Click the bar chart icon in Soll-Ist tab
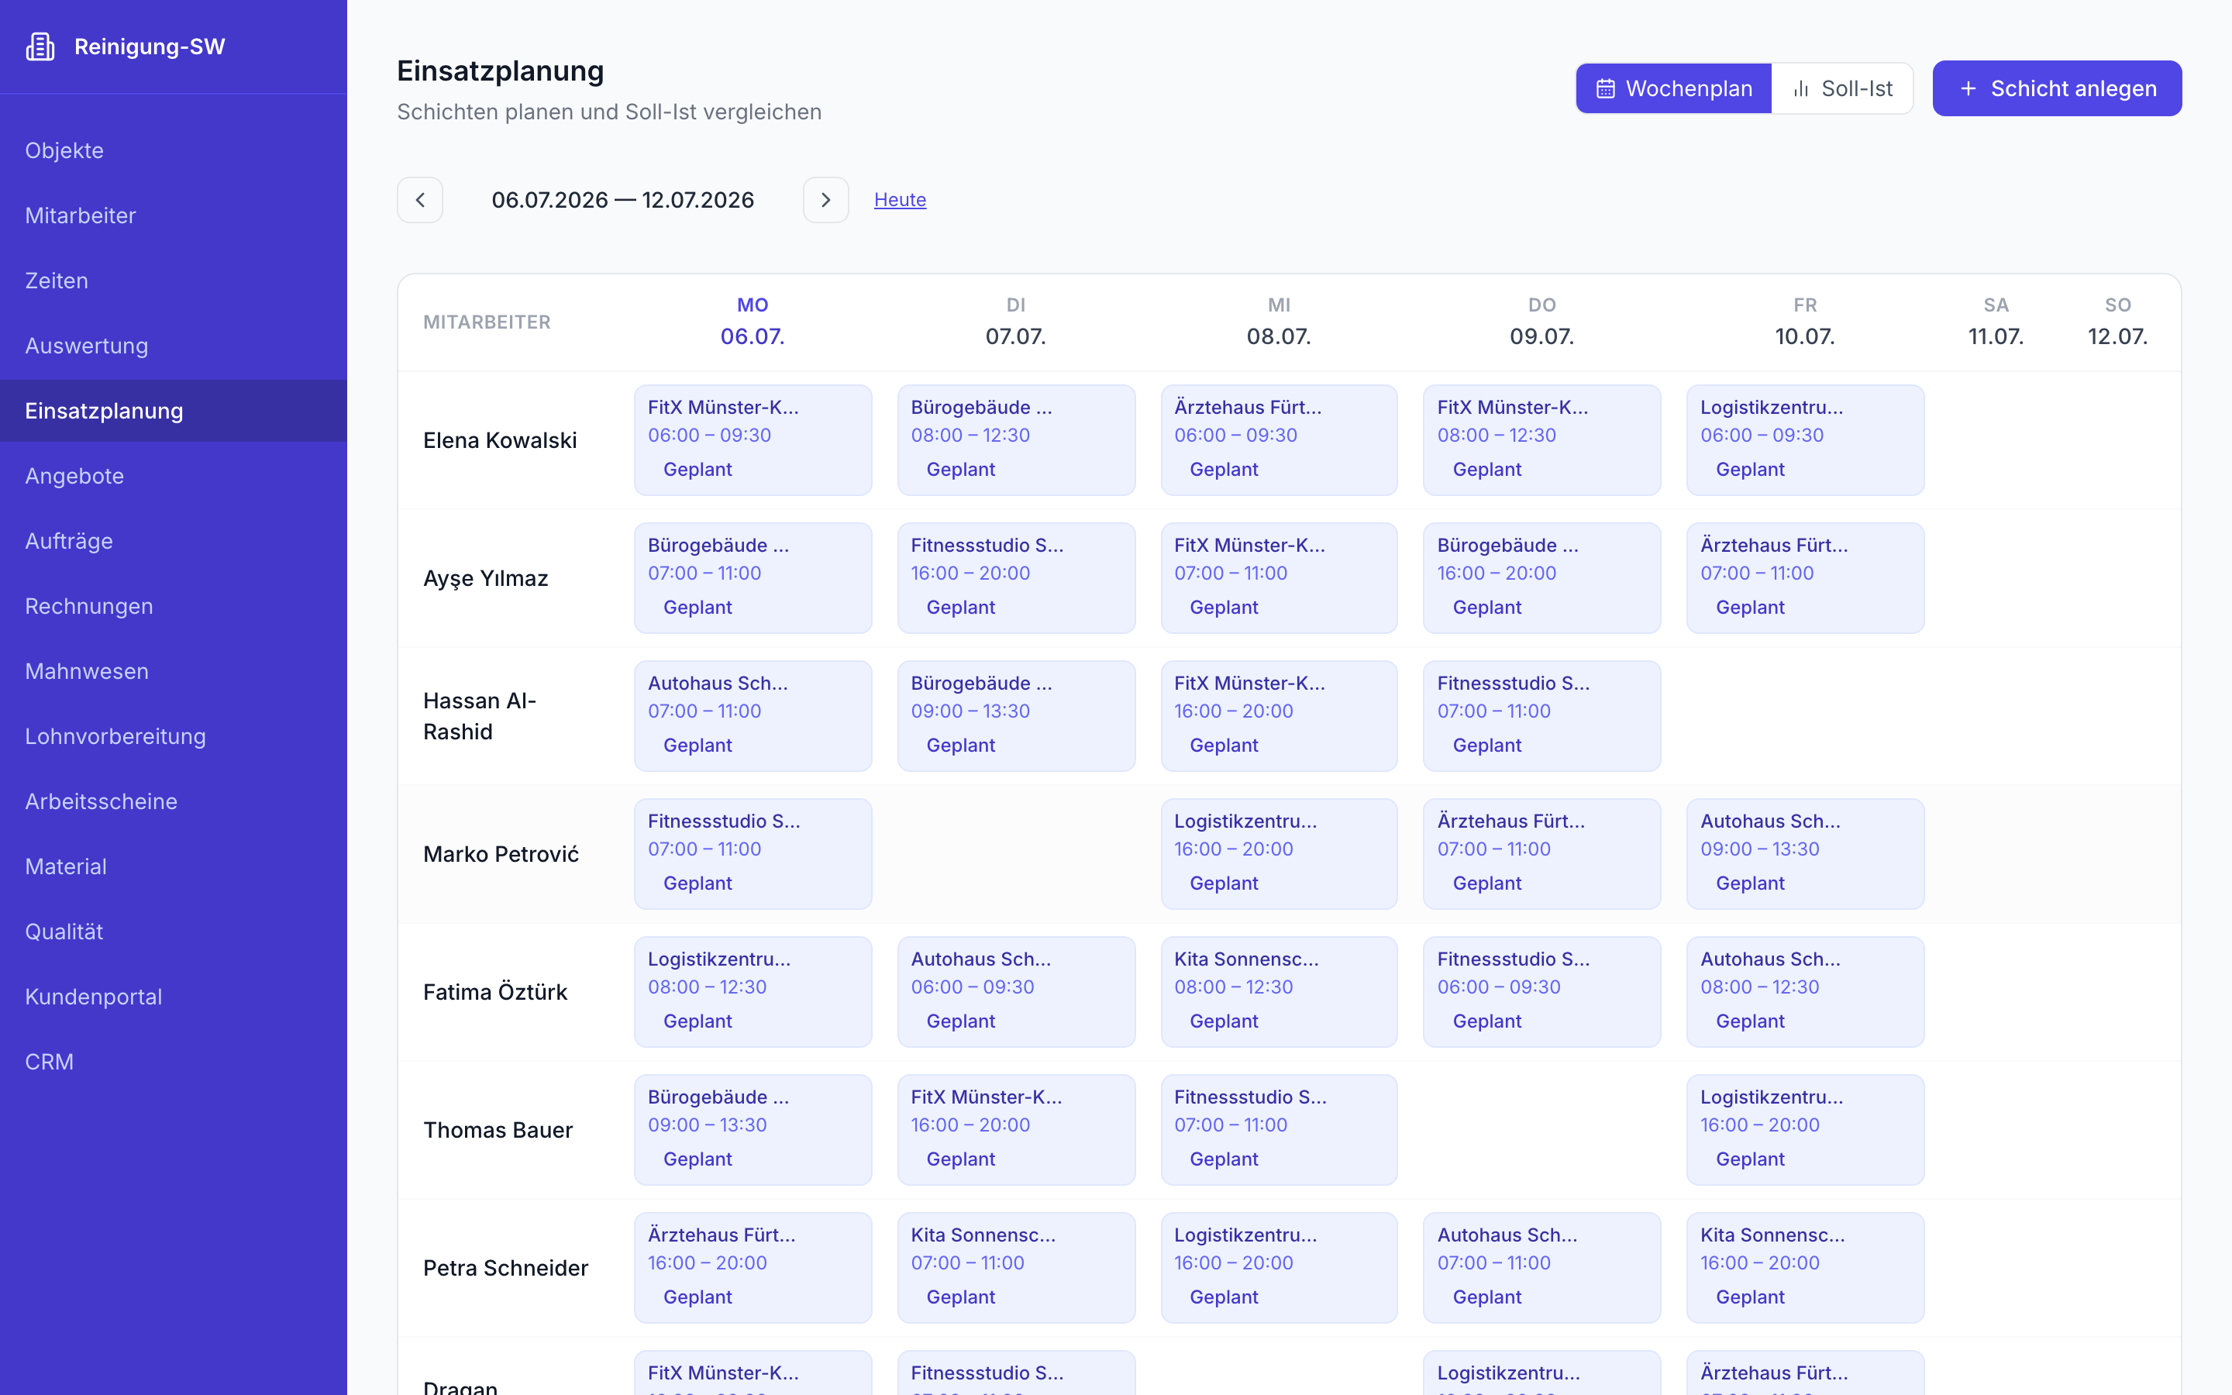 coord(1800,88)
